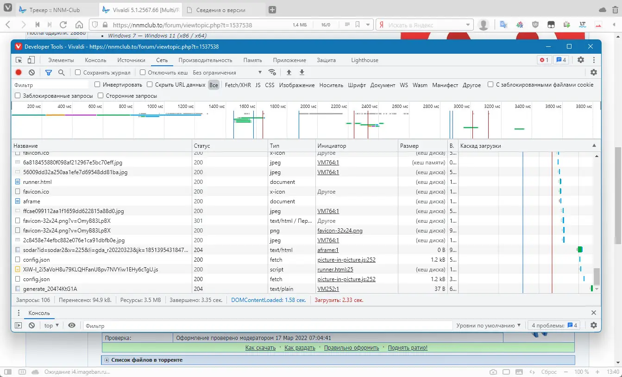Open DevTools settings gear

580,60
